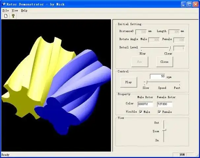Close the Rotor Demonstrator window

(196, 4)
